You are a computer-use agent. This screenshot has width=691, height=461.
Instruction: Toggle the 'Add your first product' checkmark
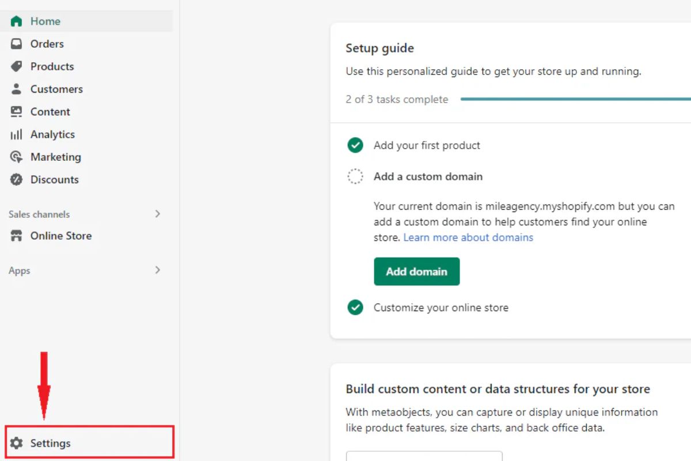[x=355, y=145]
